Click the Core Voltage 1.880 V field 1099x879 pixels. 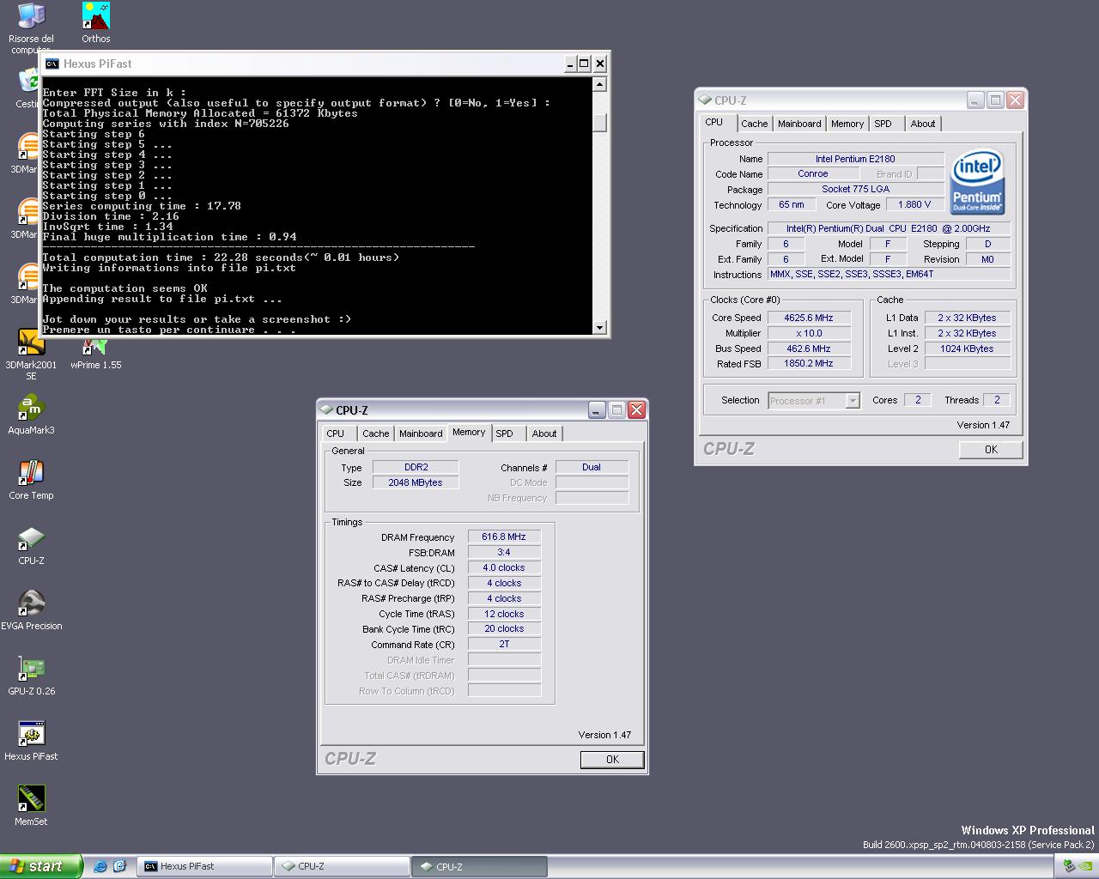[914, 204]
